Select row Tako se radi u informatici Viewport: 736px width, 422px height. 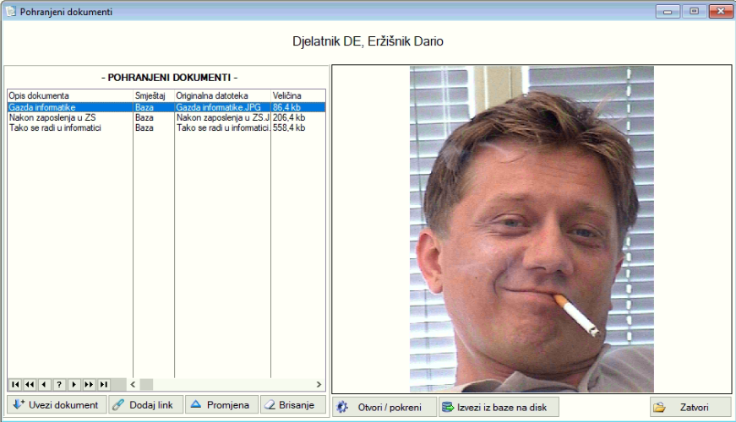tap(166, 127)
